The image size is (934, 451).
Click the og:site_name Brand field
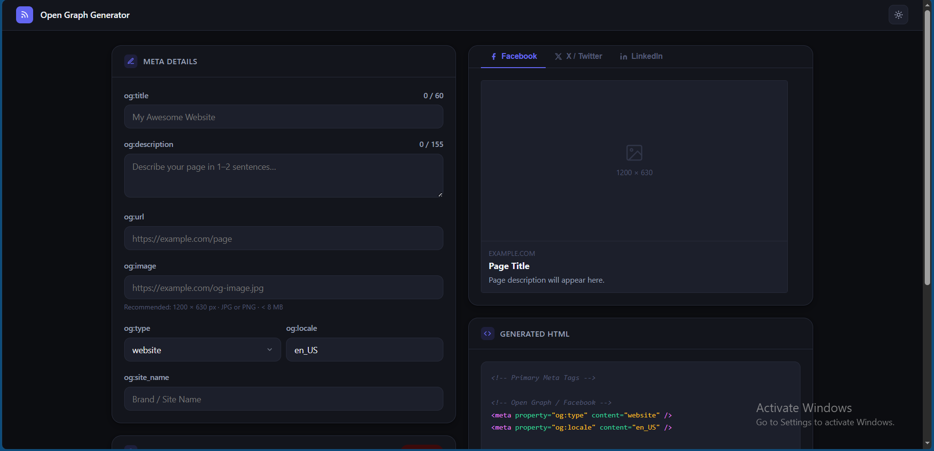(284, 399)
